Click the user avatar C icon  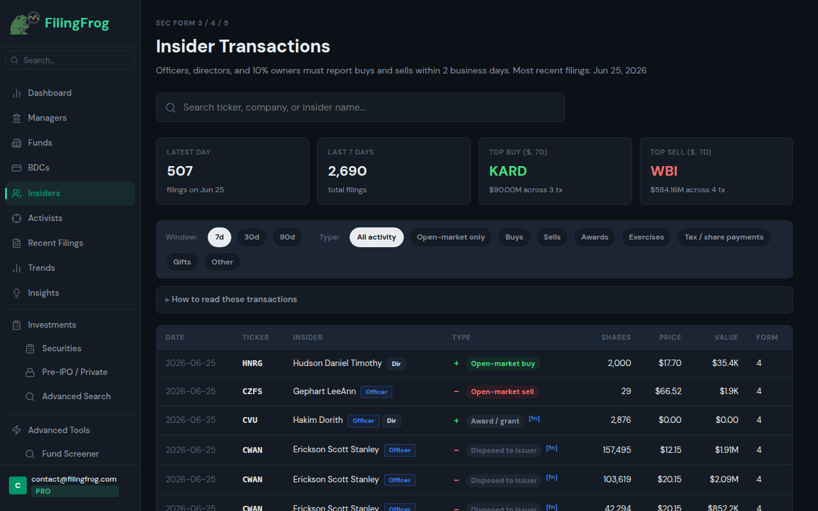click(18, 485)
